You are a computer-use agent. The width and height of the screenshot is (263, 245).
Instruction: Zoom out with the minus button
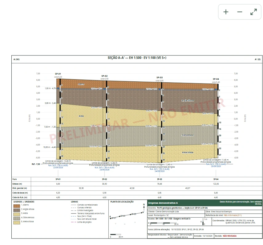[x=240, y=12]
